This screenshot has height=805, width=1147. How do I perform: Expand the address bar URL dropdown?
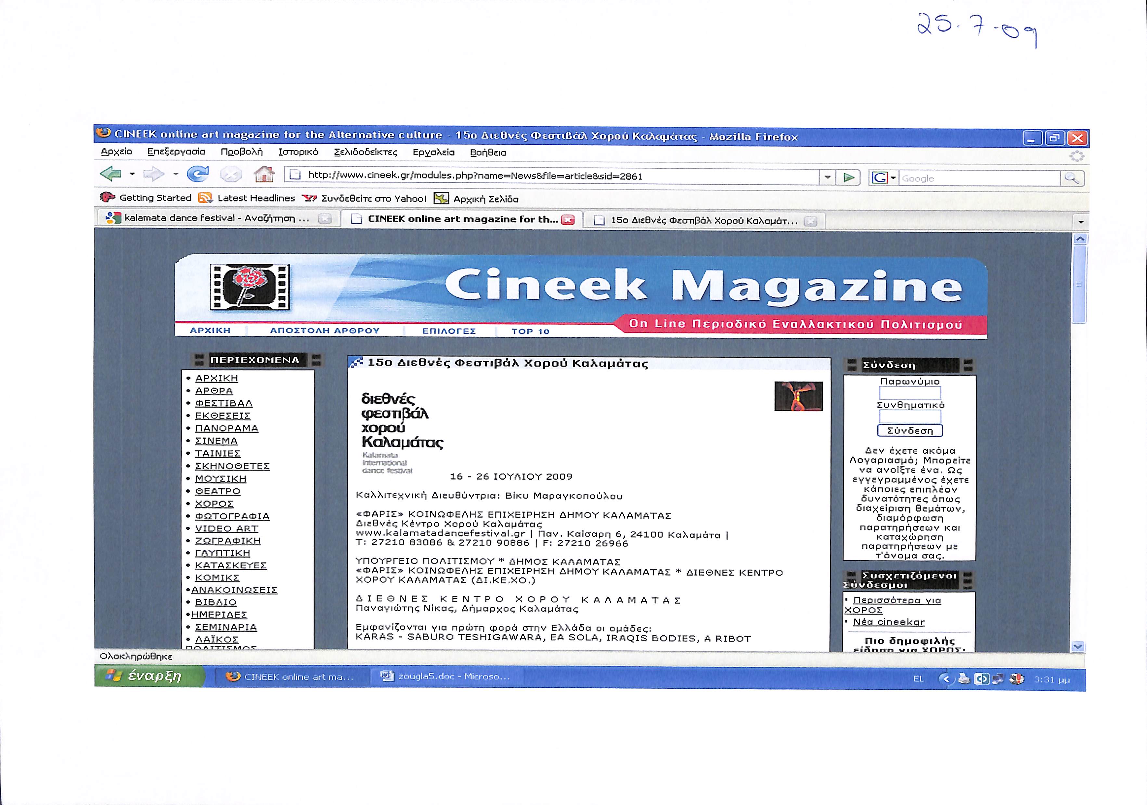[x=827, y=177]
